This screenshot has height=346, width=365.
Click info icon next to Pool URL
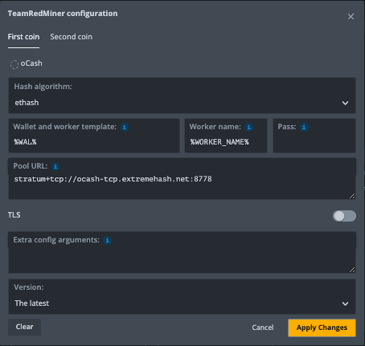55,166
